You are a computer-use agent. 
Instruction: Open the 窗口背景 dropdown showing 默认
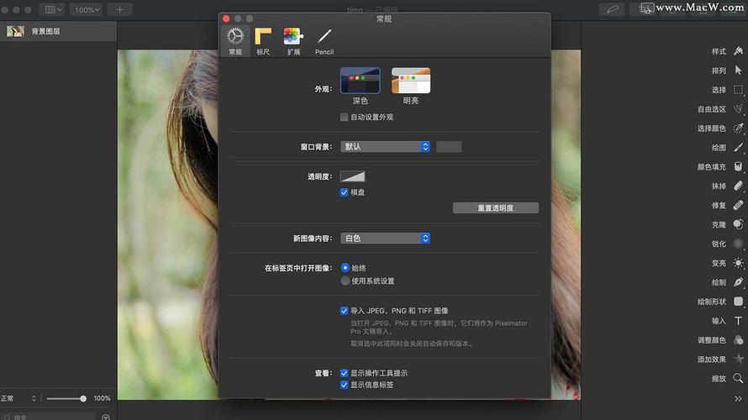click(x=385, y=147)
